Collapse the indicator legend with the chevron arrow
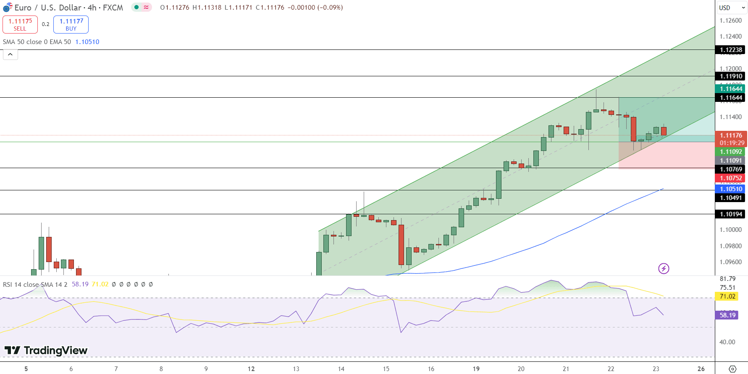 pyautogui.click(x=10, y=55)
